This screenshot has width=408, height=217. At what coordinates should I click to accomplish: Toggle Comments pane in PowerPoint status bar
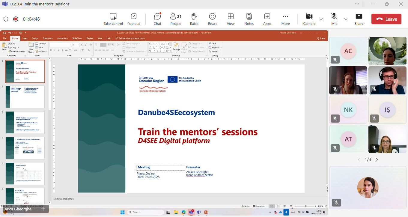(259, 206)
